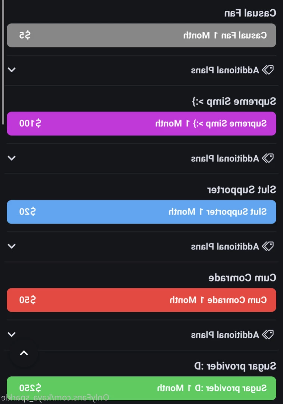Click the chevron arrow under Slut Supporter plan
Image resolution: width=283 pixels, height=404 pixels.
12,246
